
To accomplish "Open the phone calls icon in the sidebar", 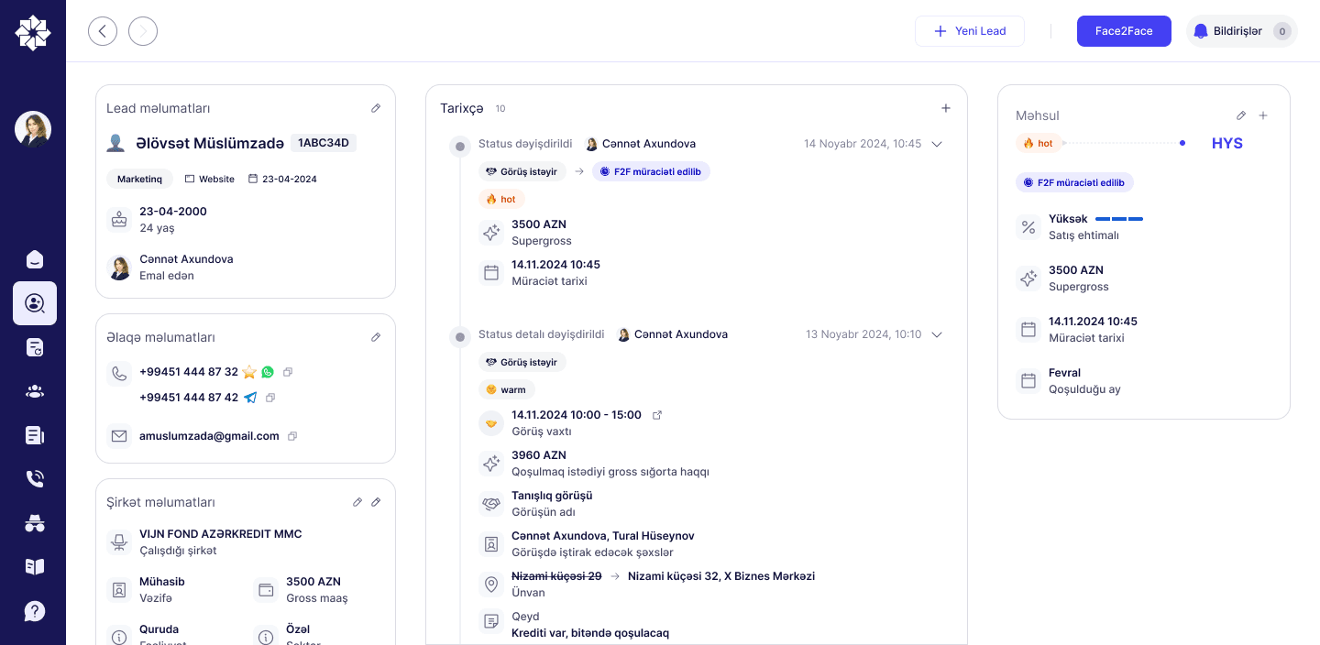I will (x=35, y=479).
